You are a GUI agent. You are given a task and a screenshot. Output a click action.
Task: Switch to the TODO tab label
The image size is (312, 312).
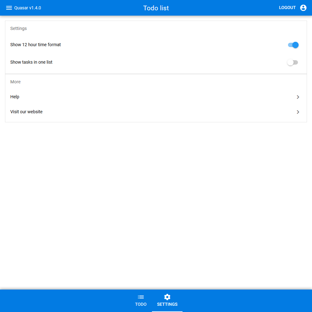[x=141, y=304]
